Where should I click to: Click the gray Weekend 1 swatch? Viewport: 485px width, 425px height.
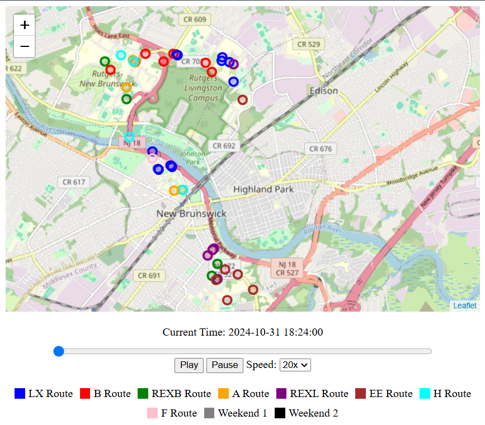(210, 413)
